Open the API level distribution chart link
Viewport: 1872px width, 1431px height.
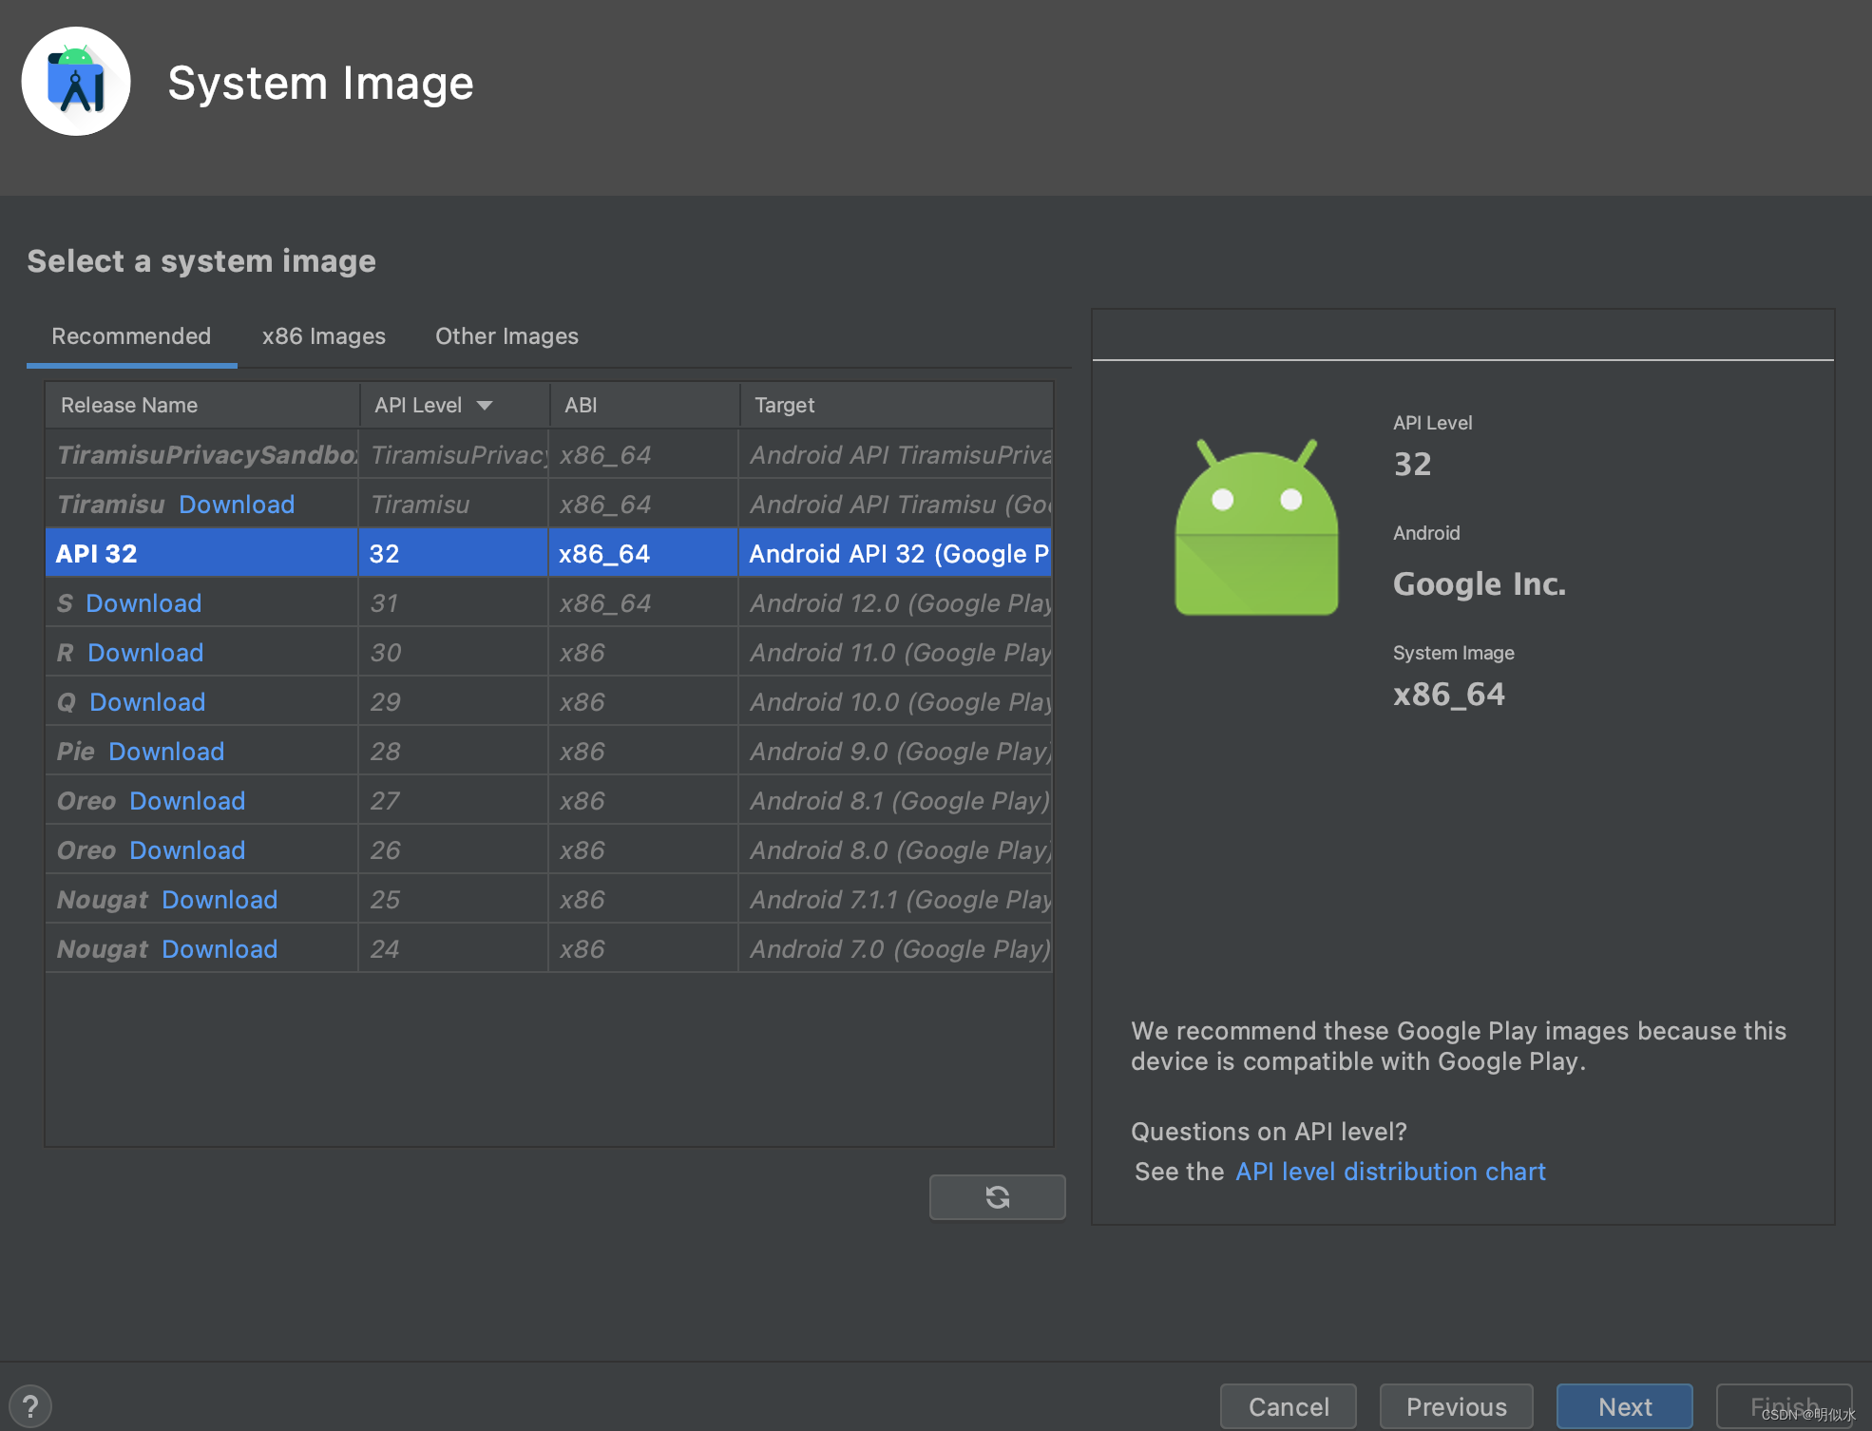click(1390, 1172)
